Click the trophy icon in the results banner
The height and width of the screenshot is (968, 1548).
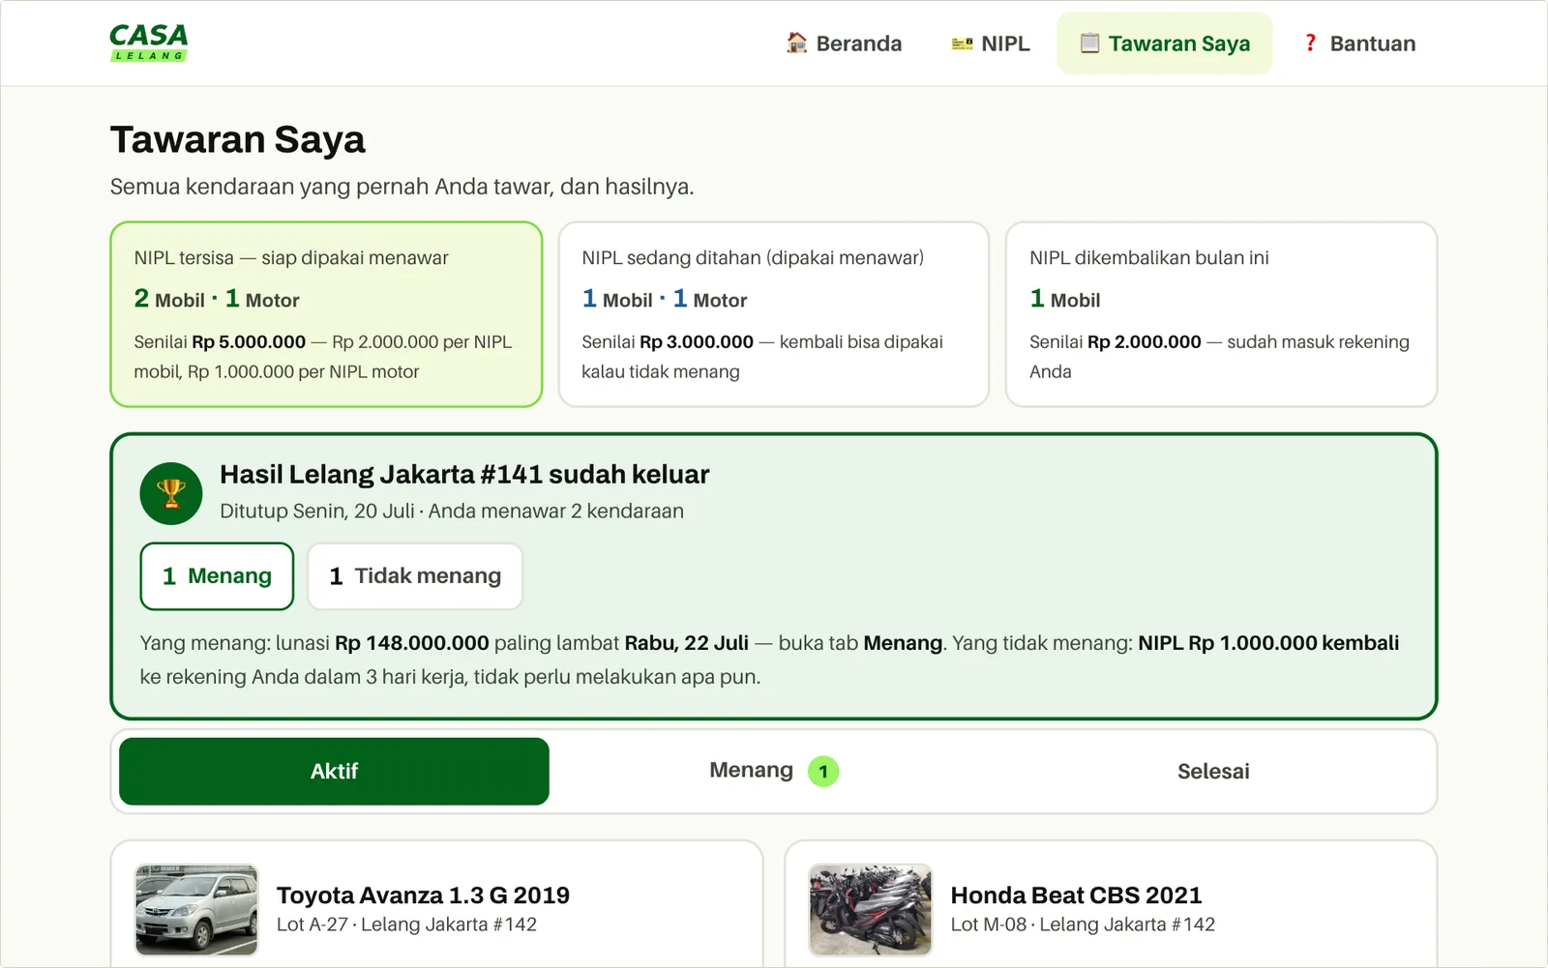tap(171, 493)
